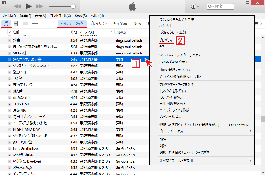This screenshot has height=175, width=265.
Task: Toggle sort arrow on アーティスト column
Action: (x=112, y=32)
